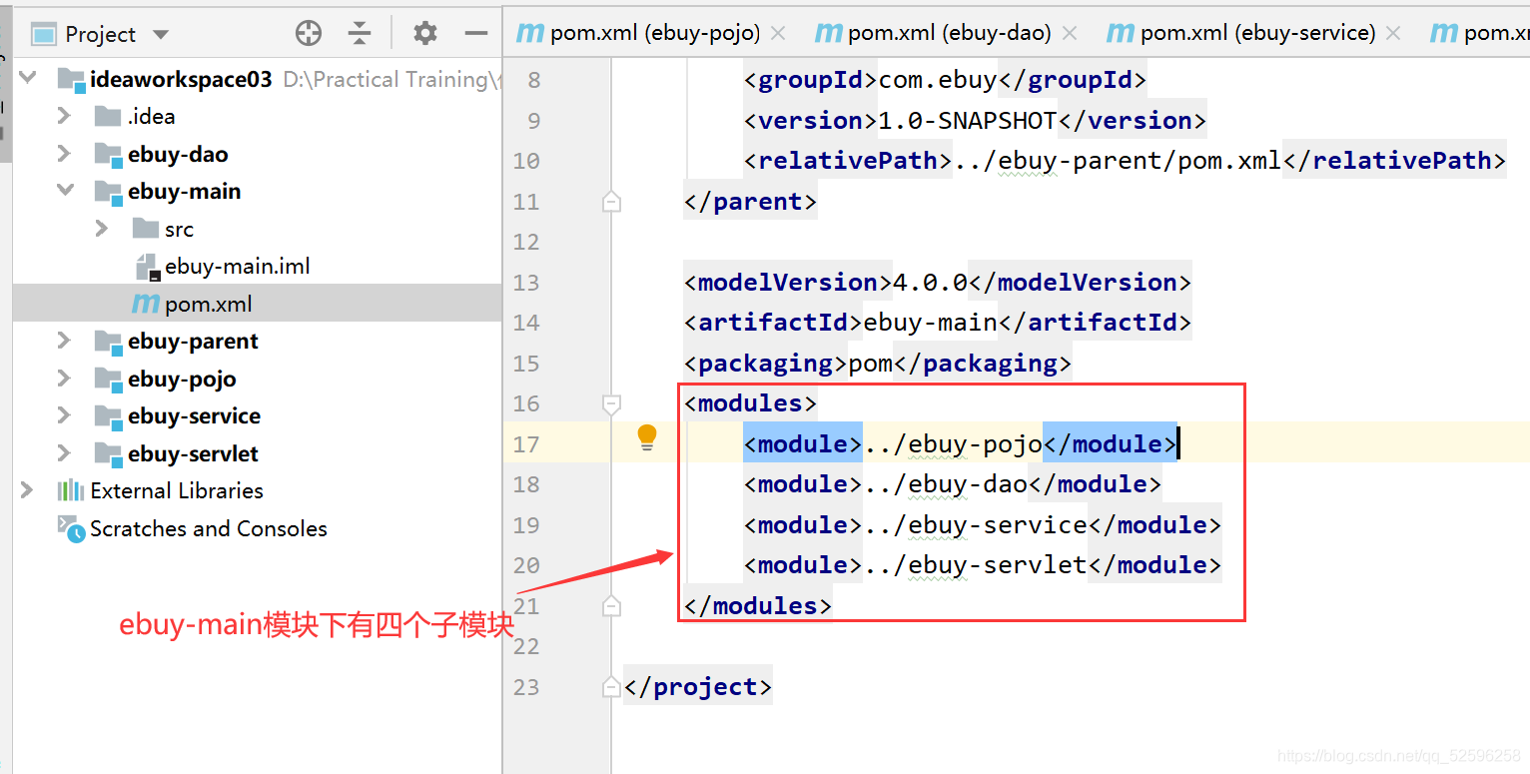Click the External Libraries bars icon
This screenshot has width=1530, height=774.
pos(70,490)
